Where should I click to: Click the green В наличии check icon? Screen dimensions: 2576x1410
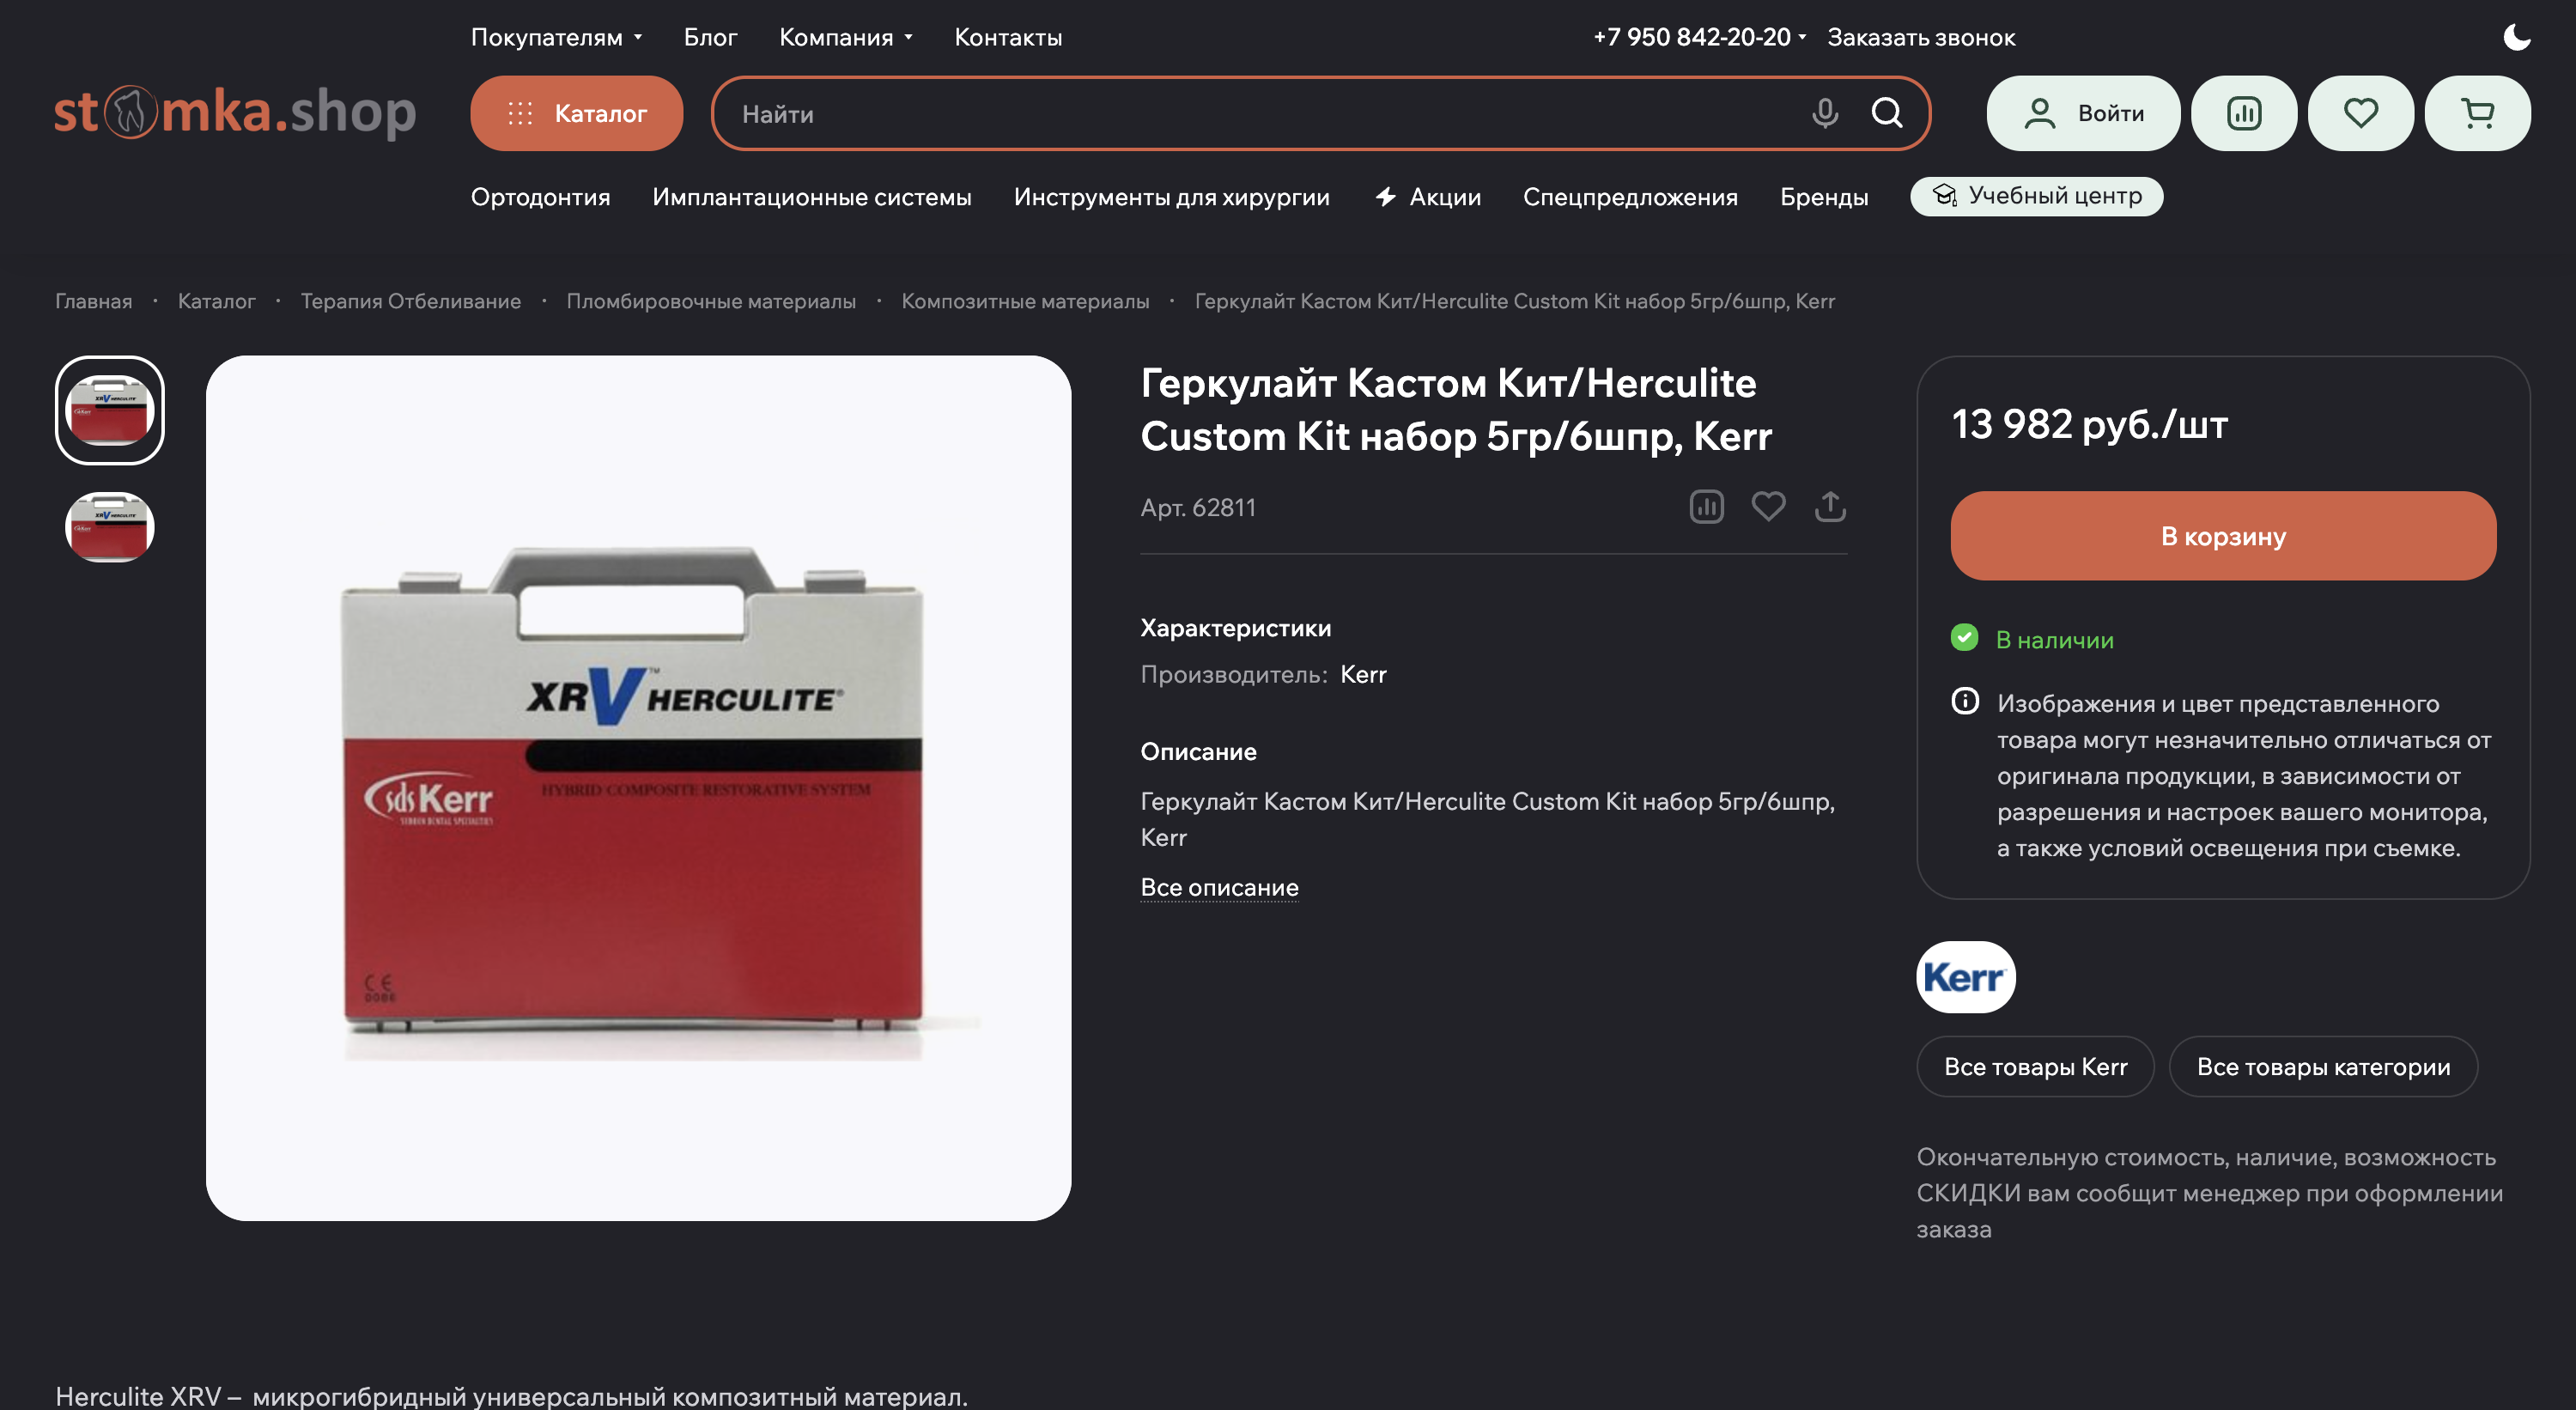[x=1964, y=638]
